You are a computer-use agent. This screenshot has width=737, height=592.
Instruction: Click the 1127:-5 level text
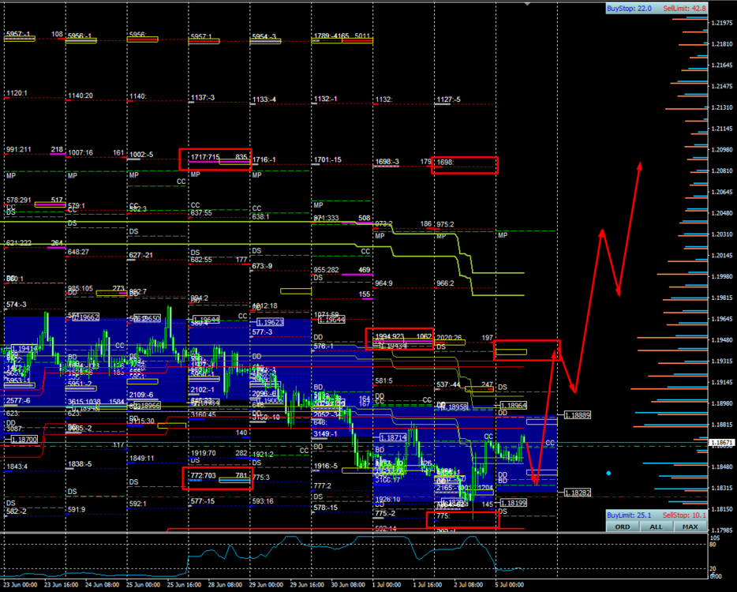[449, 99]
